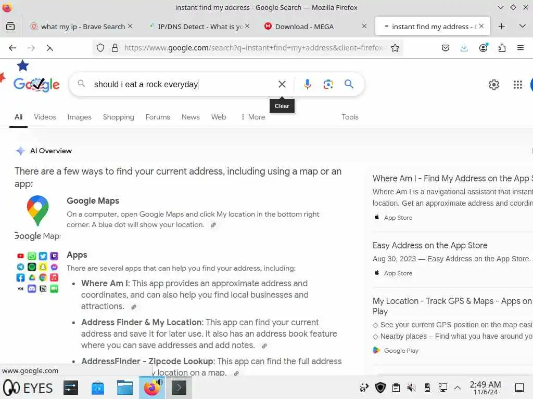Clear the Google search box
The width and height of the screenshot is (533, 399).
pos(282,84)
